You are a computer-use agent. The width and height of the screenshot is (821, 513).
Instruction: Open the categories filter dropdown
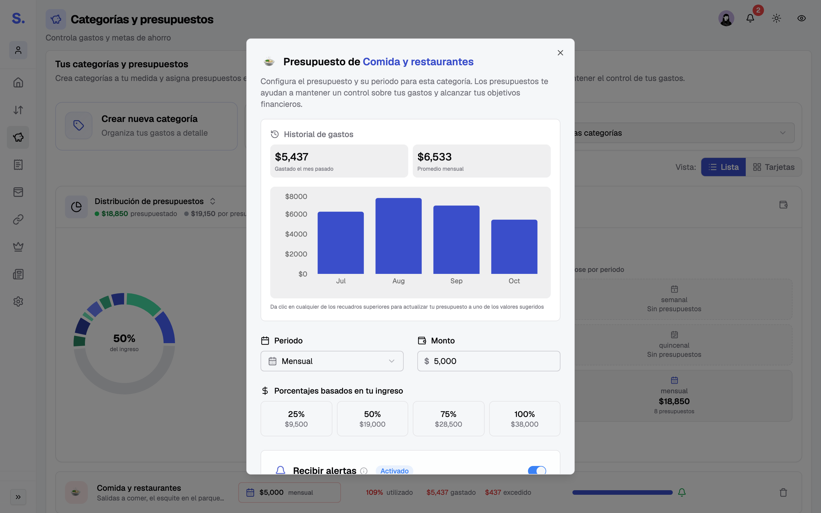[x=685, y=133]
